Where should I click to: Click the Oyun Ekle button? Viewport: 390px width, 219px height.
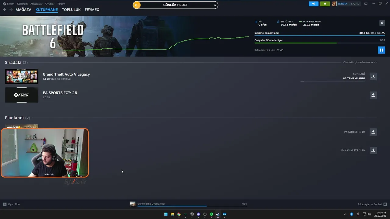tap(11, 204)
